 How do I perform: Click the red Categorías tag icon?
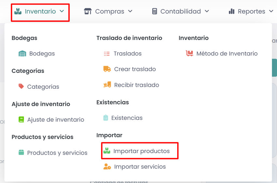21,86
